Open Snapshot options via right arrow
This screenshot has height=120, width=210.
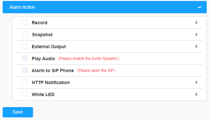pyautogui.click(x=196, y=35)
